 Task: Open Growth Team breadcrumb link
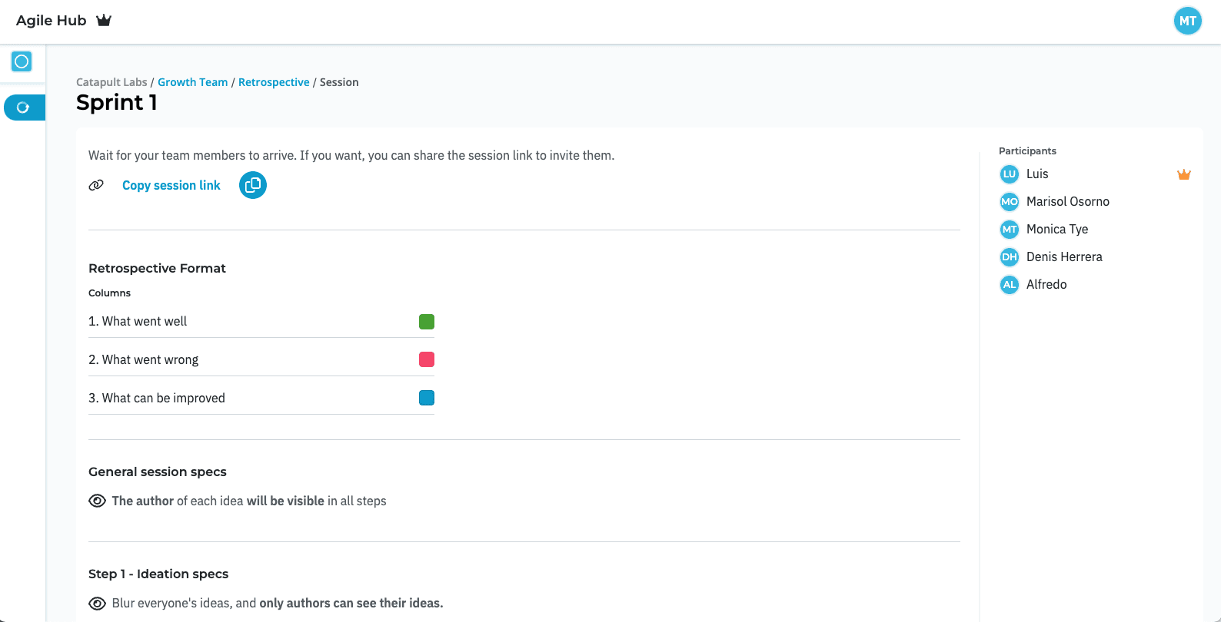pyautogui.click(x=192, y=82)
